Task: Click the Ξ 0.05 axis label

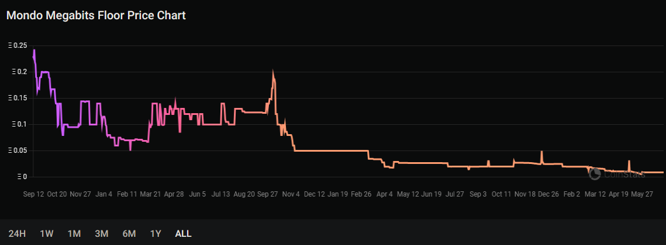Action: tap(18, 151)
